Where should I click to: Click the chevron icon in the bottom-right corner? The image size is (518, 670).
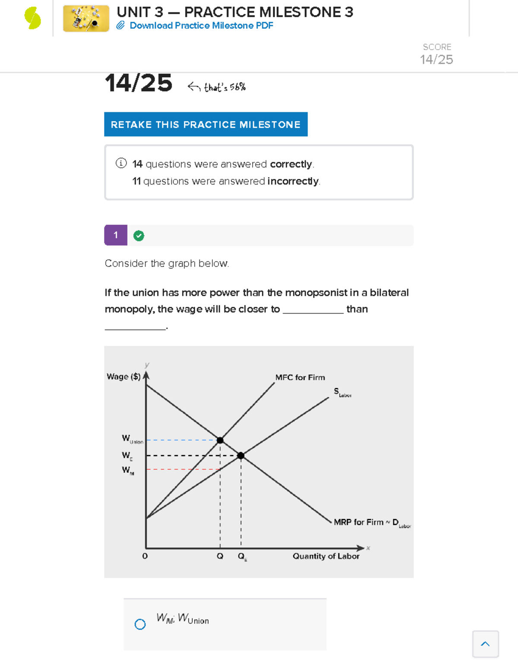[485, 644]
